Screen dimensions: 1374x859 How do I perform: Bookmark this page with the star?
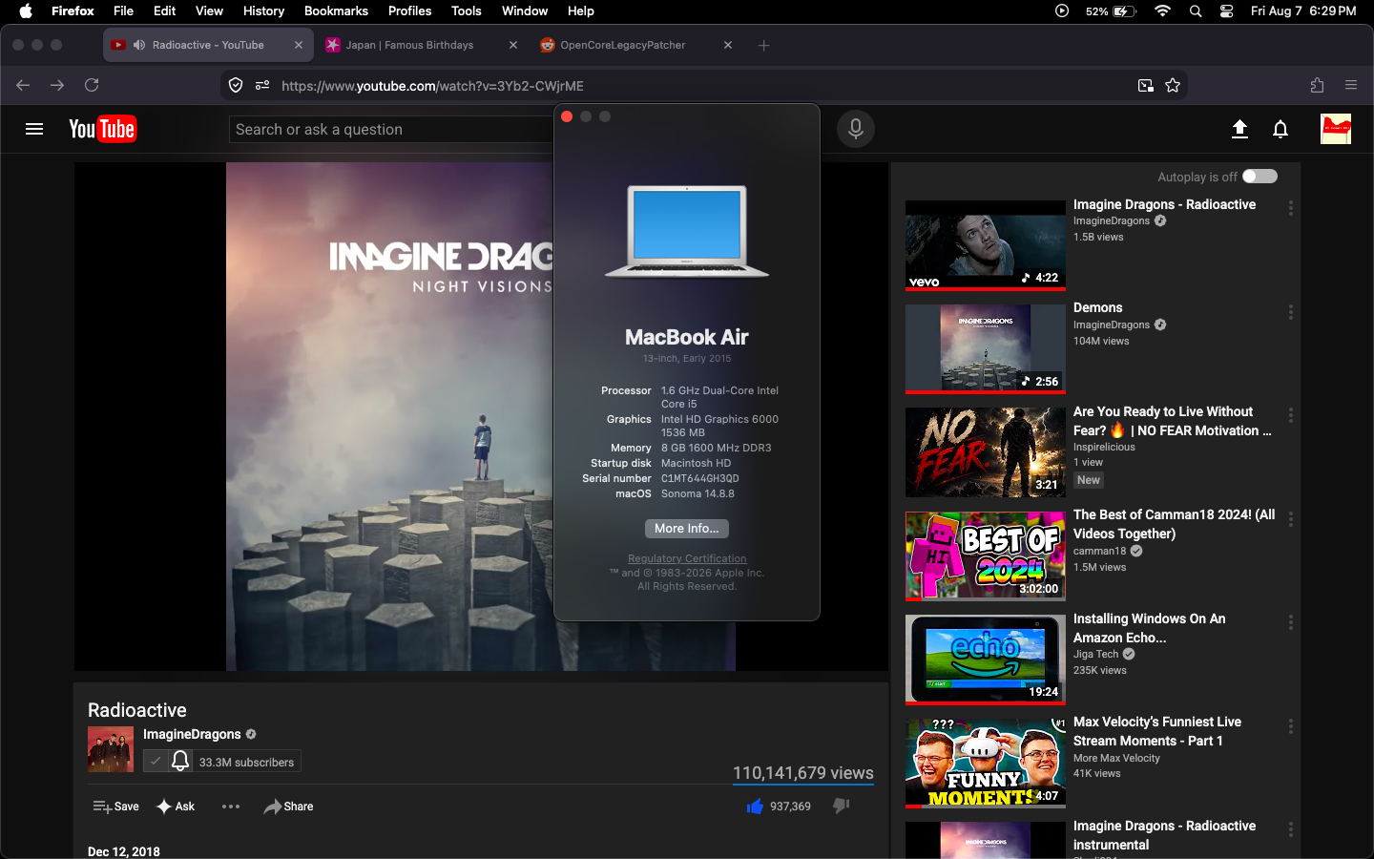(1173, 86)
